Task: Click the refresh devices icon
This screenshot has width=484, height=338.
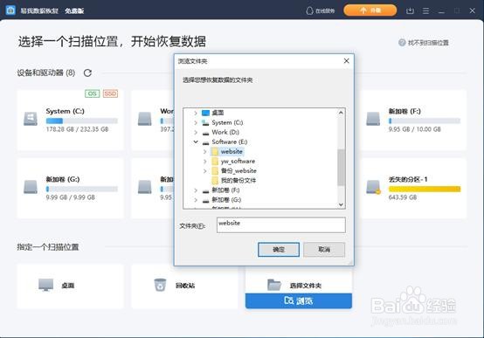Action: point(87,72)
